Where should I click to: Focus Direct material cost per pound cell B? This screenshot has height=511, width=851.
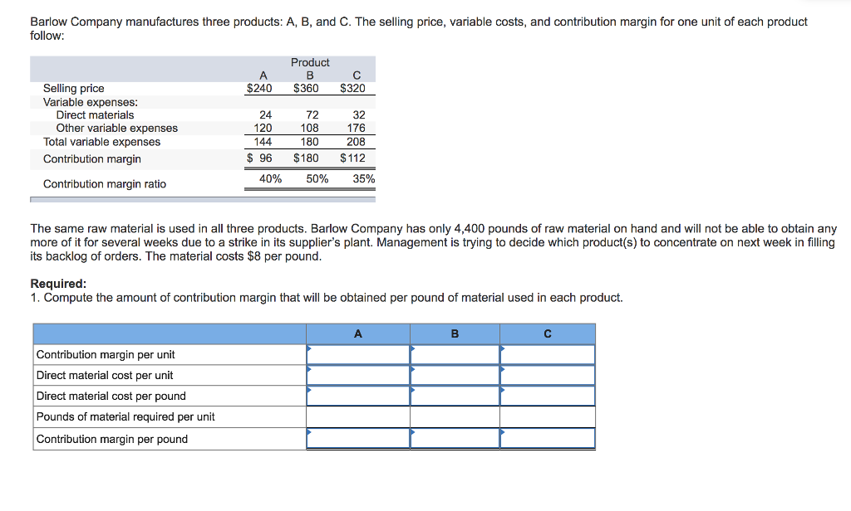pos(455,396)
